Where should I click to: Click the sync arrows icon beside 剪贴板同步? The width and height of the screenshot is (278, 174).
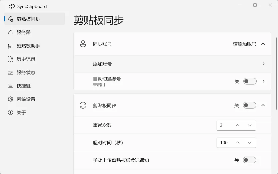pyautogui.click(x=83, y=105)
